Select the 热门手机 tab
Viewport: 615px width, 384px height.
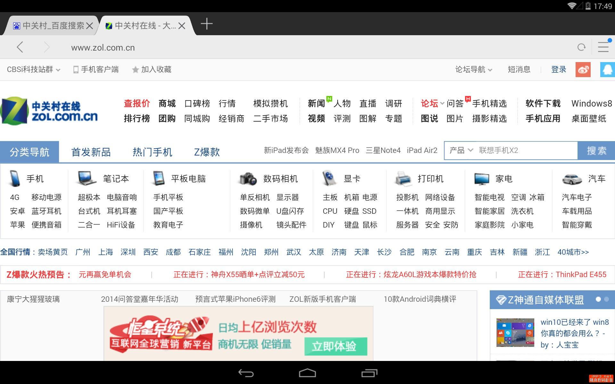[x=152, y=152]
